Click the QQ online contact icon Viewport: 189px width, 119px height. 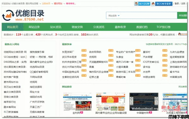pos(182,34)
